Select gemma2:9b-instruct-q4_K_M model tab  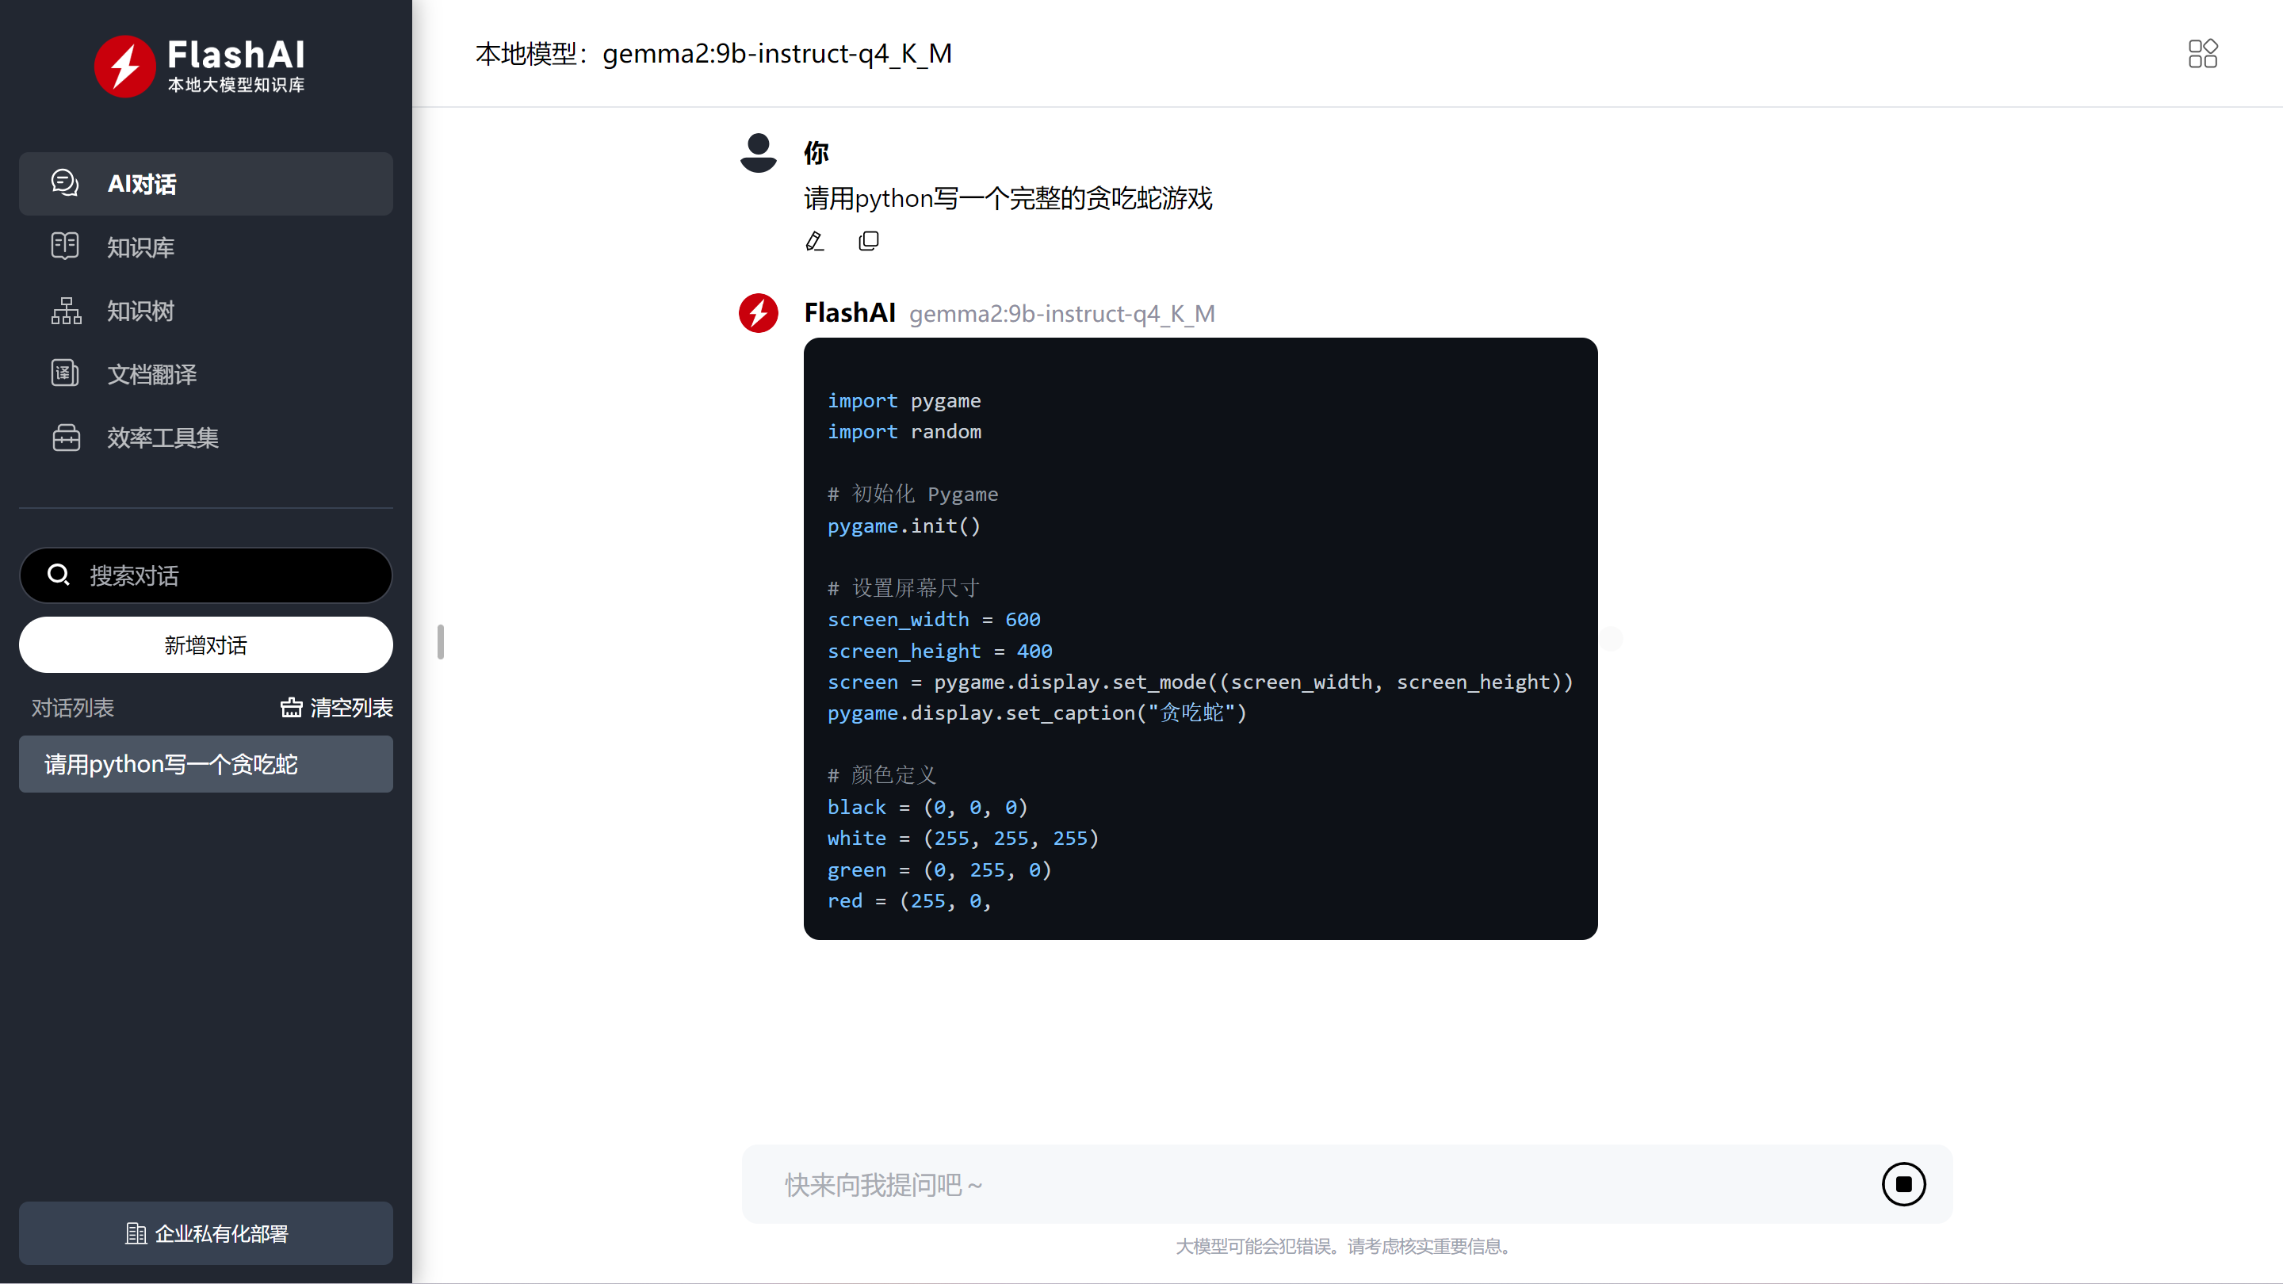pos(778,53)
